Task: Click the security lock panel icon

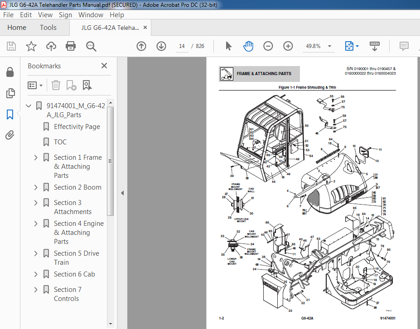Action: [x=10, y=72]
